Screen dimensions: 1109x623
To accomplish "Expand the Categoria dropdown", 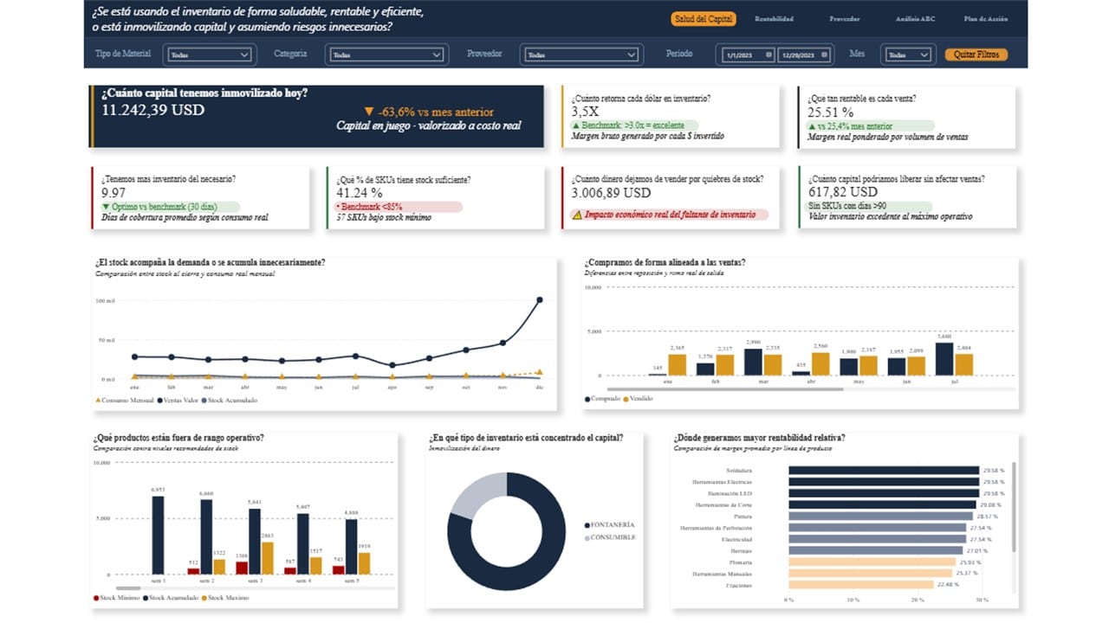I will (x=386, y=55).
